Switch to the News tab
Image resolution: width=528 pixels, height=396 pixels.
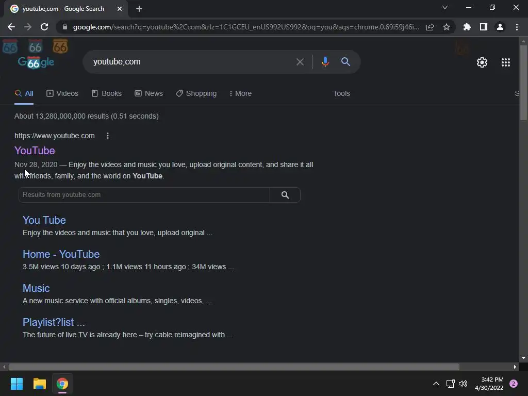tap(149, 93)
